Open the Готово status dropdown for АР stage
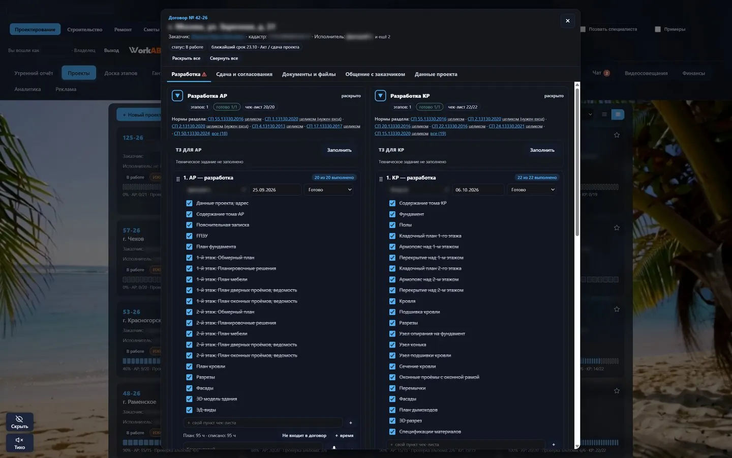Image resolution: width=732 pixels, height=458 pixels. 330,190
